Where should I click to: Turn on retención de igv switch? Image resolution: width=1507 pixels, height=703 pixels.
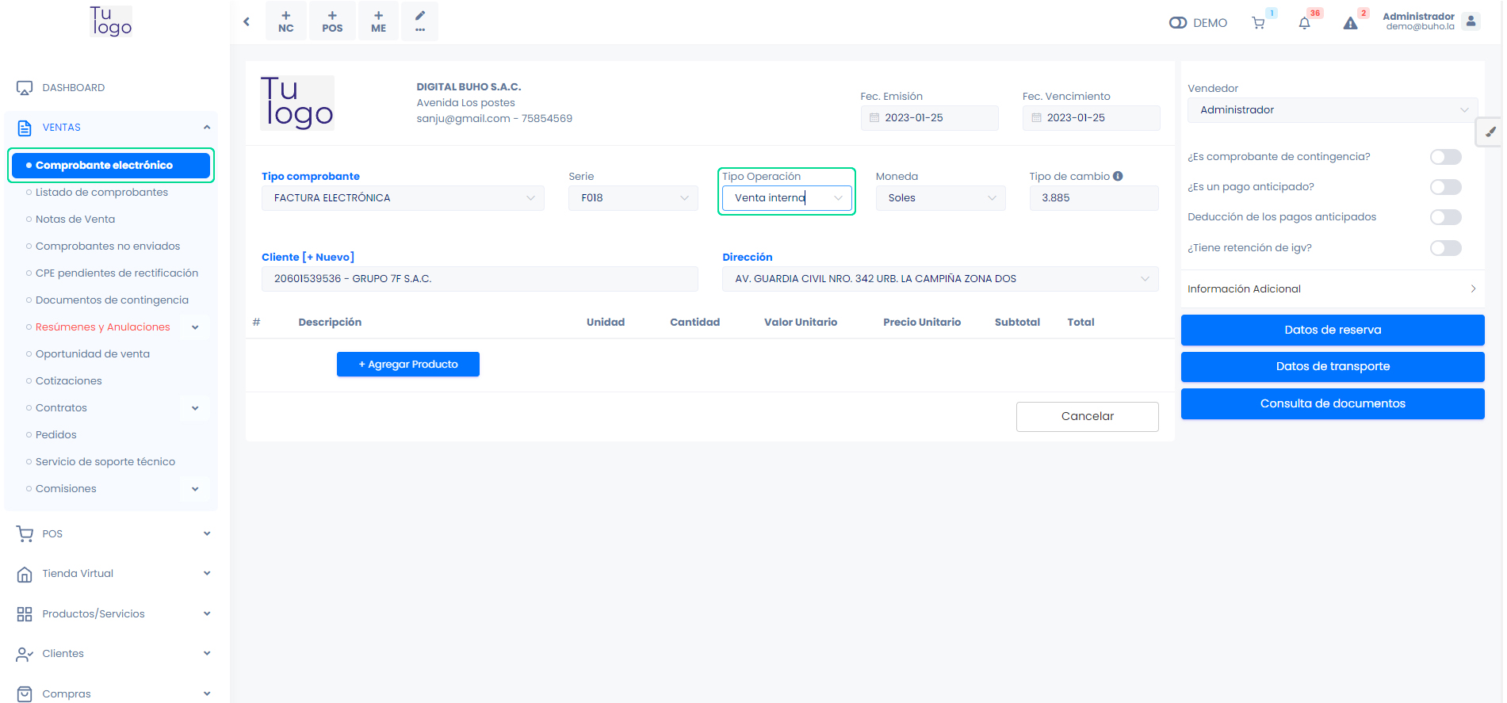pyautogui.click(x=1445, y=248)
